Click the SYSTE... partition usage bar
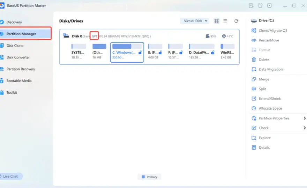The width and height of the screenshot is (307, 188). pyautogui.click(x=79, y=46)
